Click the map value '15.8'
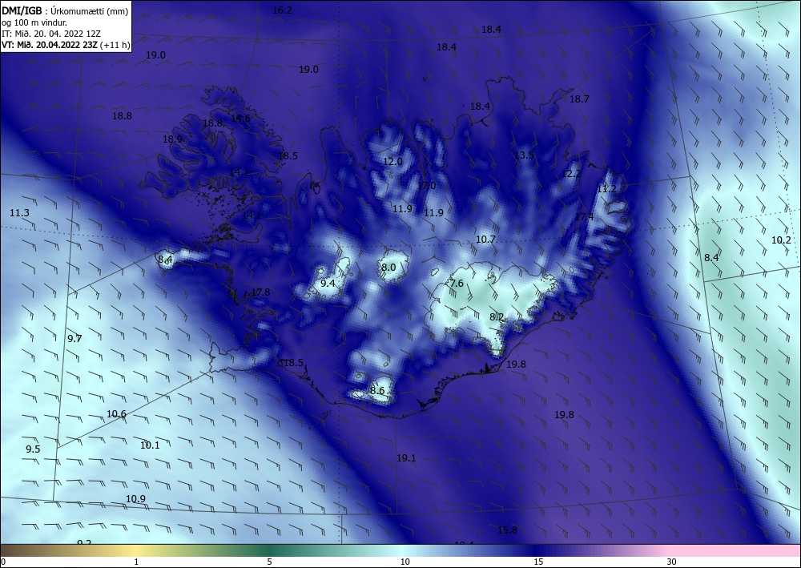The image size is (801, 568). 507,530
